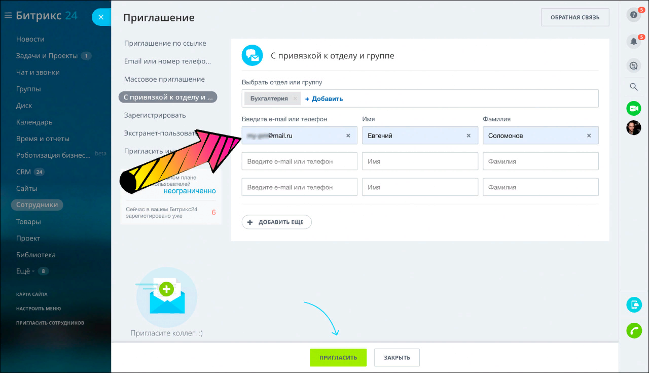Open the user avatar in right panel

(633, 128)
